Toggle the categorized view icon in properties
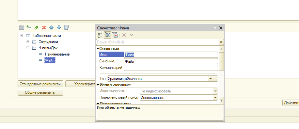This screenshot has height=129, width=299. tap(107, 35)
